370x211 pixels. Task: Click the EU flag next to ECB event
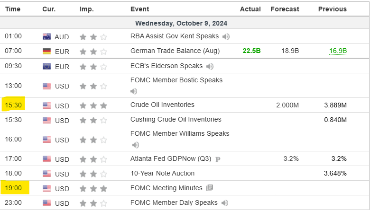46,66
